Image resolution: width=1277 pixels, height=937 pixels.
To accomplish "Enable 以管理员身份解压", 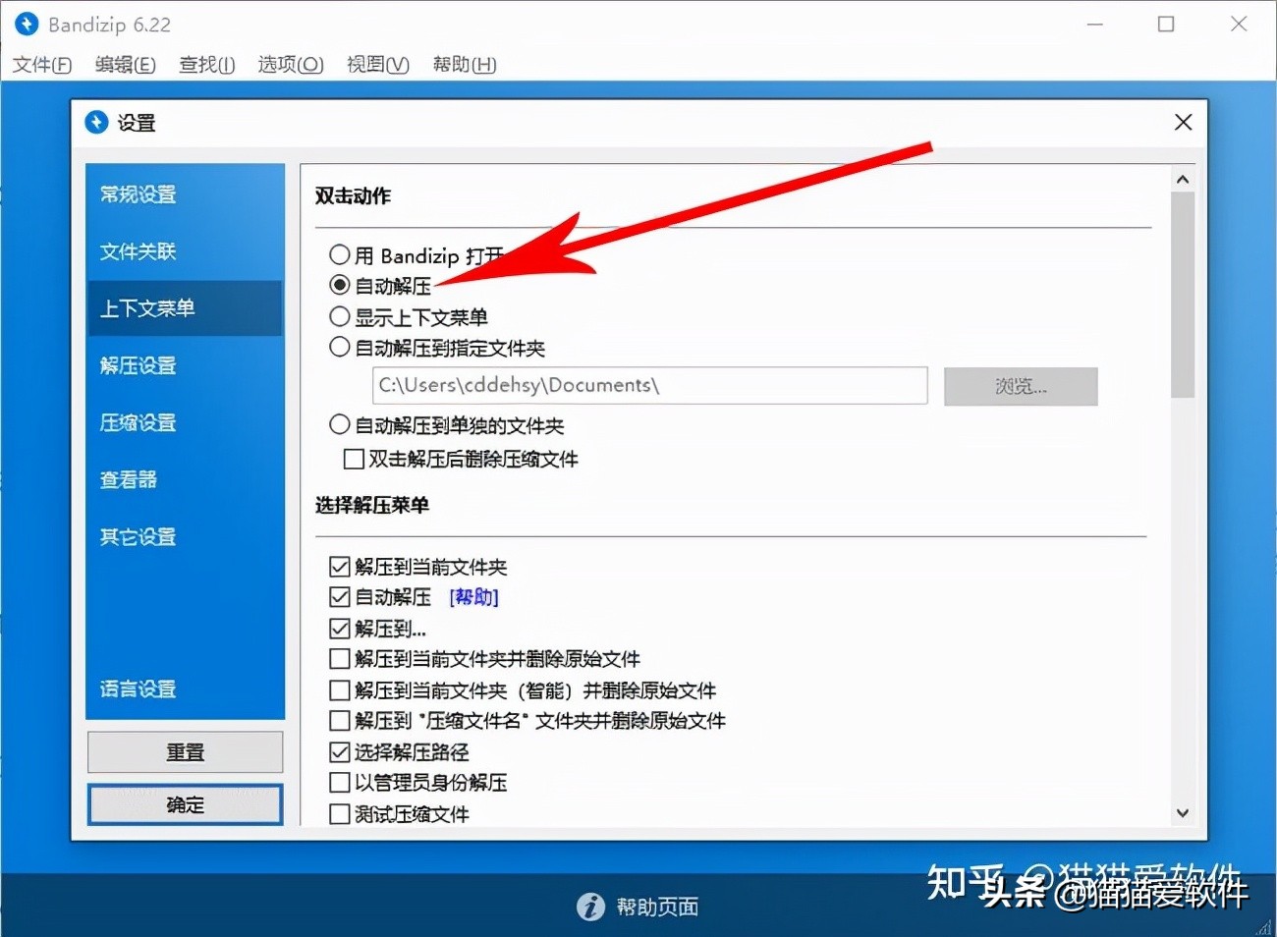I will coord(339,782).
